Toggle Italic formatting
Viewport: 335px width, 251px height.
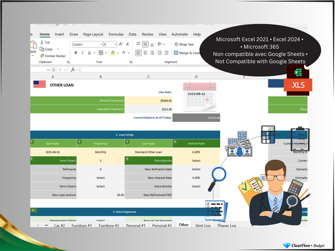click(x=82, y=53)
